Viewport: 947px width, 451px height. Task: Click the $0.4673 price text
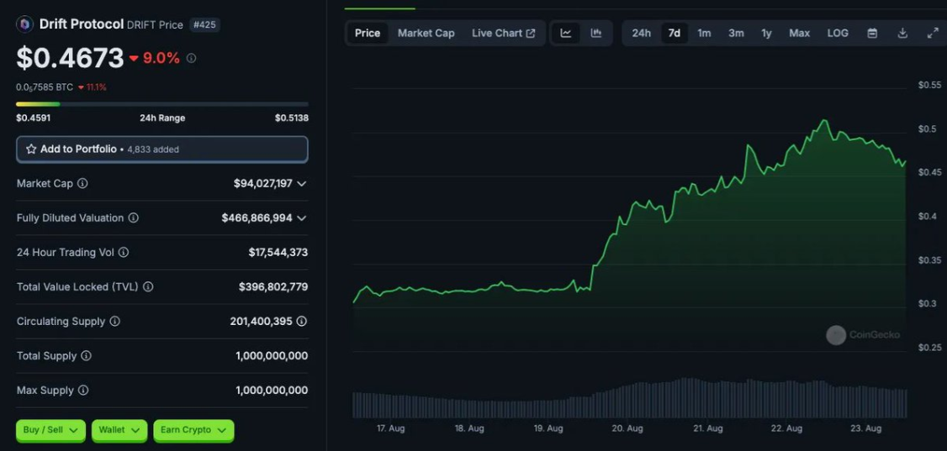tap(70, 59)
